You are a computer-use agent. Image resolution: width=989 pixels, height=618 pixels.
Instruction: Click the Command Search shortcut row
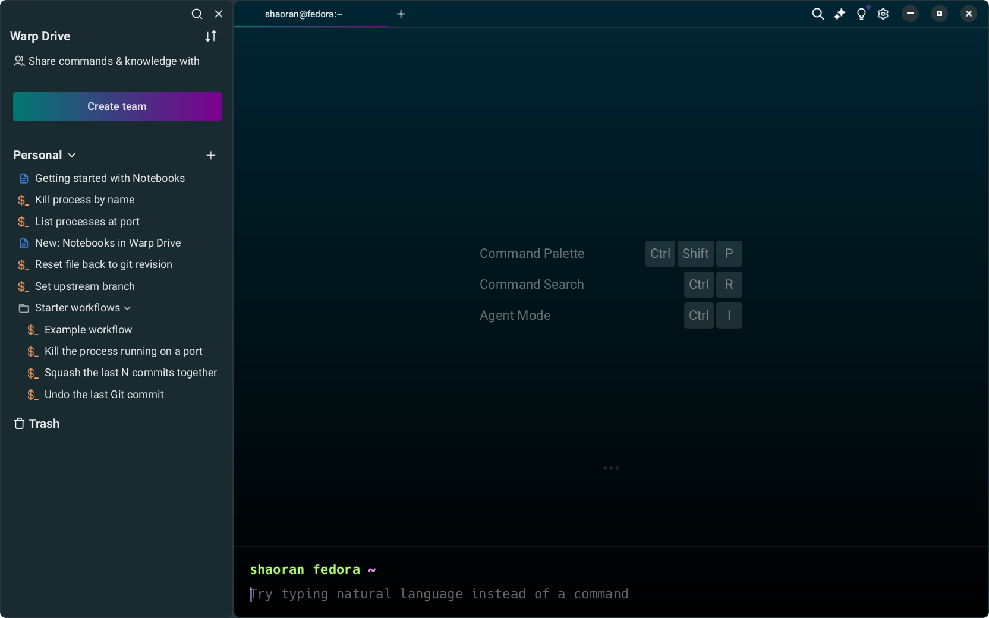point(611,285)
